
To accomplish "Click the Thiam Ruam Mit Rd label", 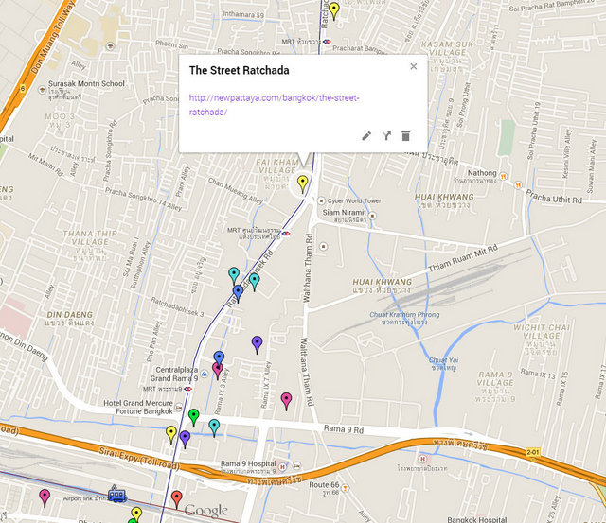I will [463, 258].
